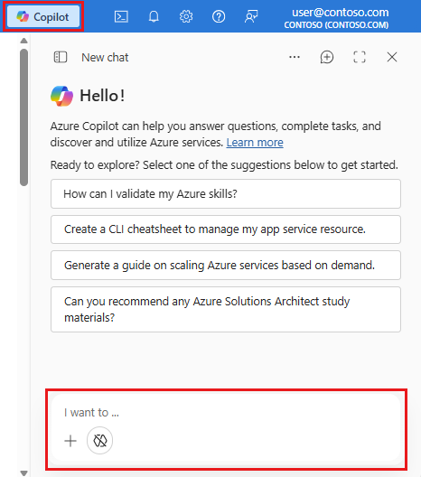421x477 pixels.
Task: Click the 'I want to ...' prompt field
Action: pyautogui.click(x=226, y=413)
